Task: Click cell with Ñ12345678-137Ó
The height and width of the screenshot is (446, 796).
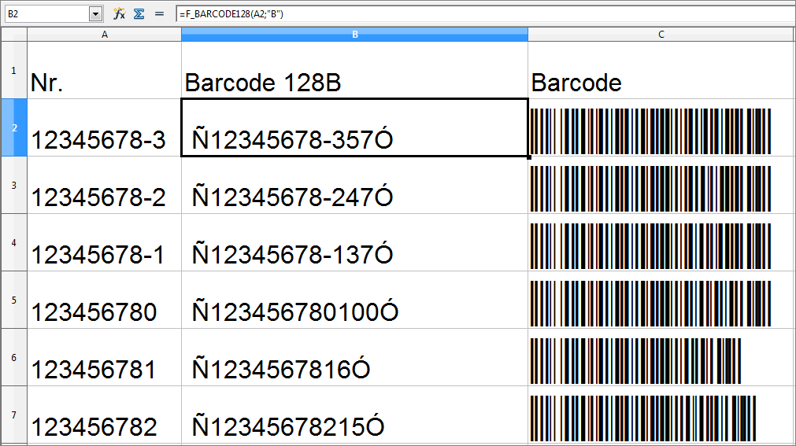Action: 354,242
